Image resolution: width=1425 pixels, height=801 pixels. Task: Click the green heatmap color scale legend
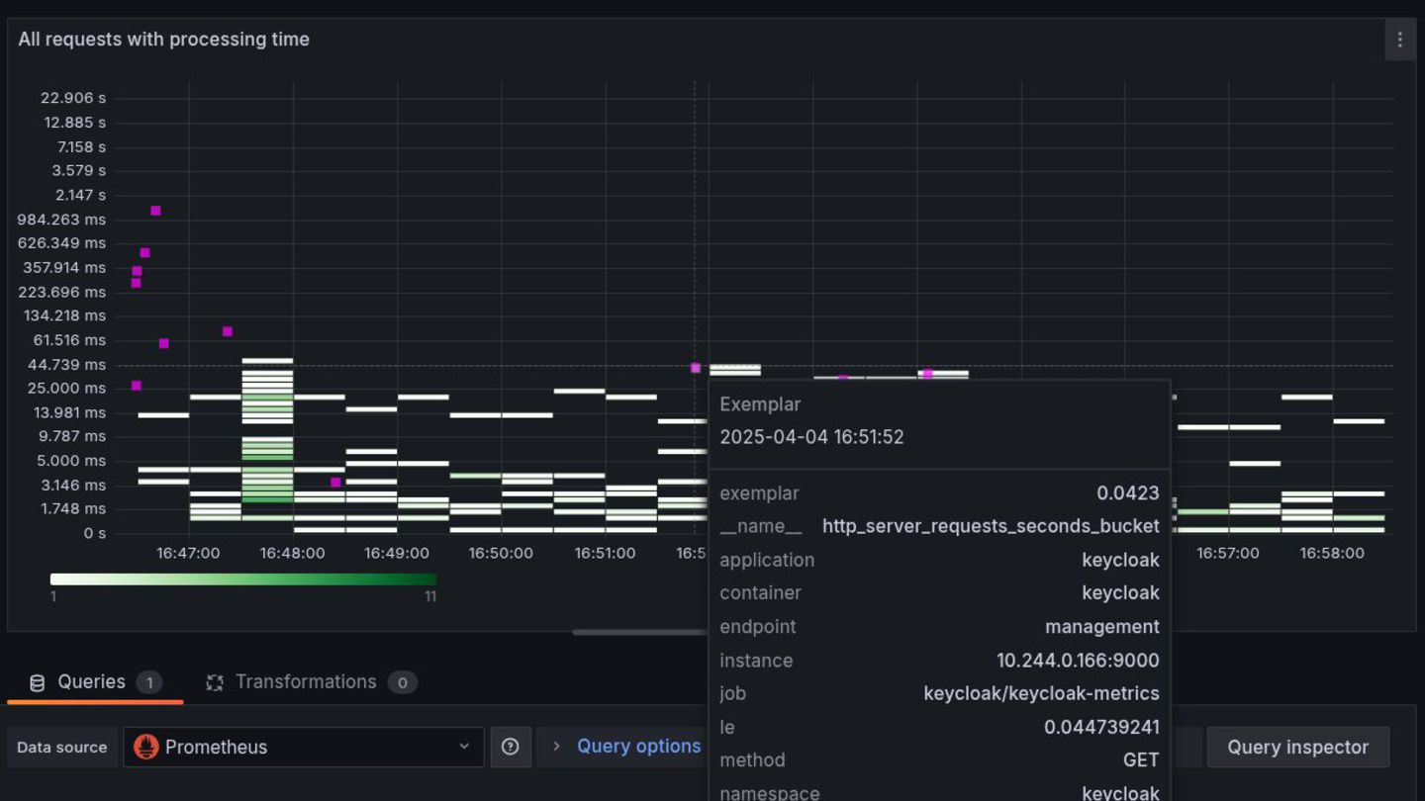point(243,578)
